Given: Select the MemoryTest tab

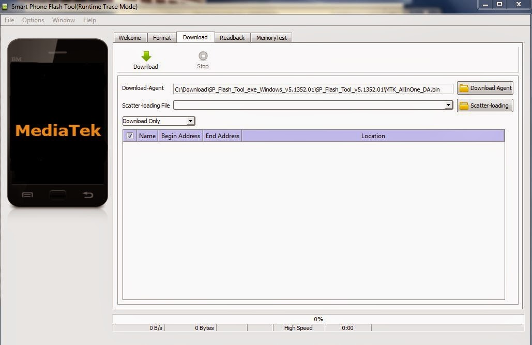Looking at the screenshot, I should tap(271, 38).
